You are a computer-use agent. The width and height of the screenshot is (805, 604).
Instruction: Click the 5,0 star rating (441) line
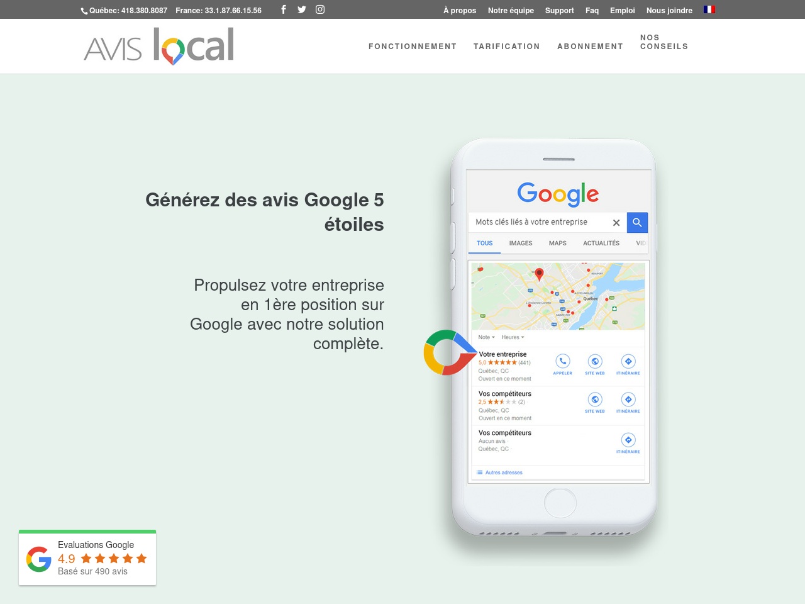pos(504,362)
